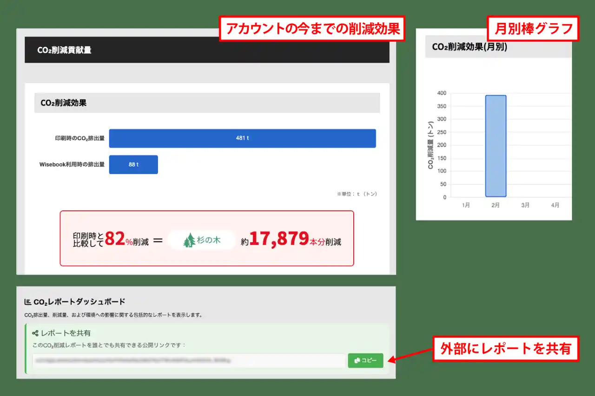This screenshot has width=595, height=396.
Task: Click the clipboard icon inside the コピー button
Action: (357, 361)
